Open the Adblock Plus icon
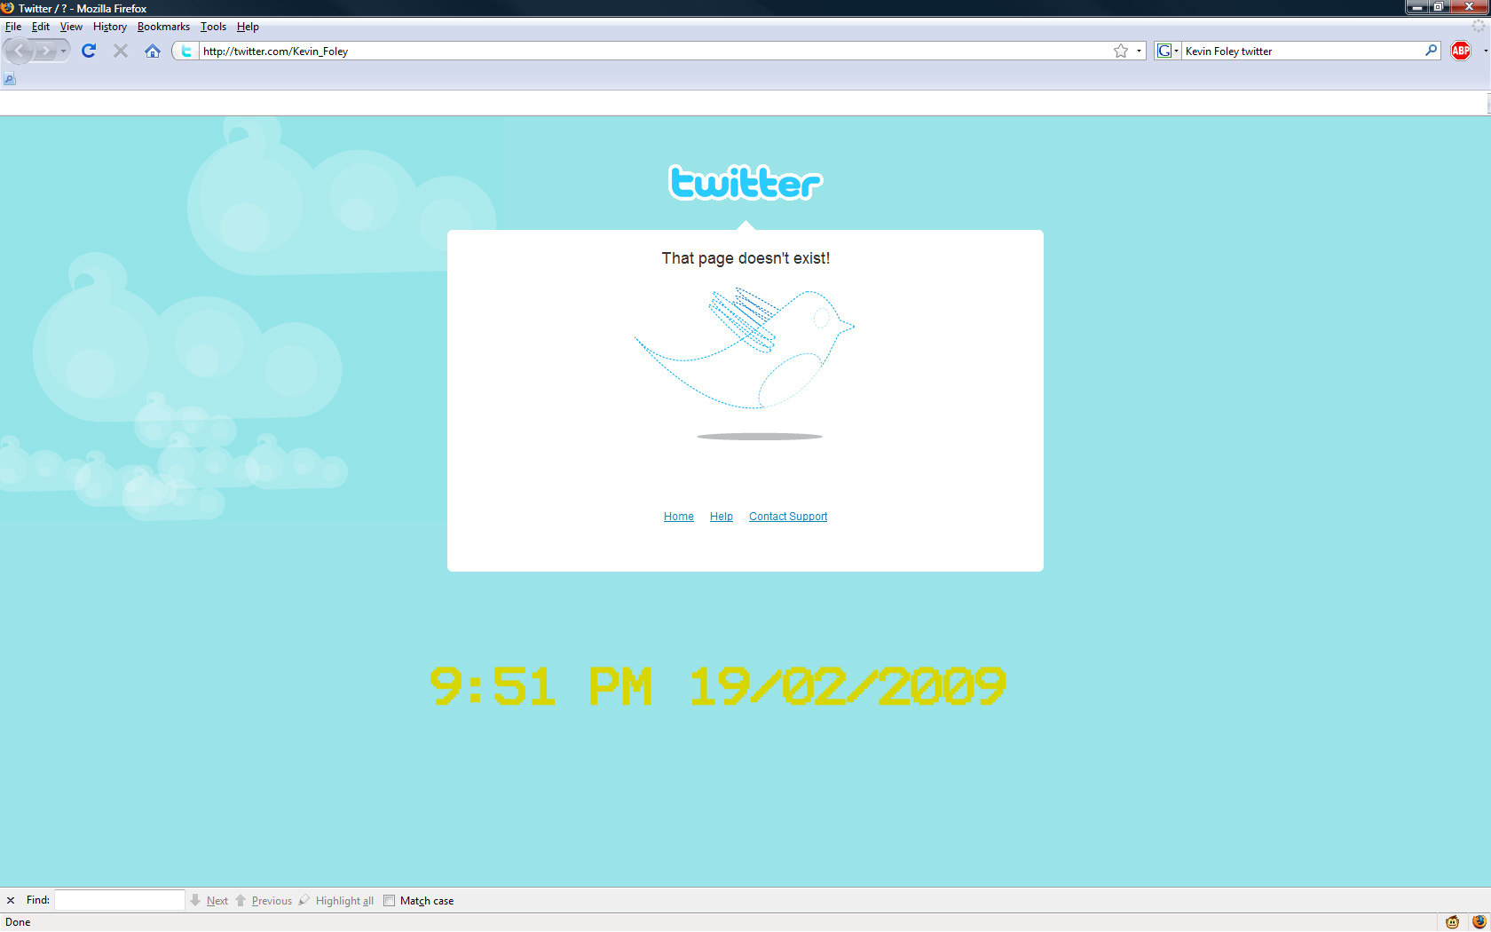Viewport: 1491px width, 932px height. (1460, 51)
